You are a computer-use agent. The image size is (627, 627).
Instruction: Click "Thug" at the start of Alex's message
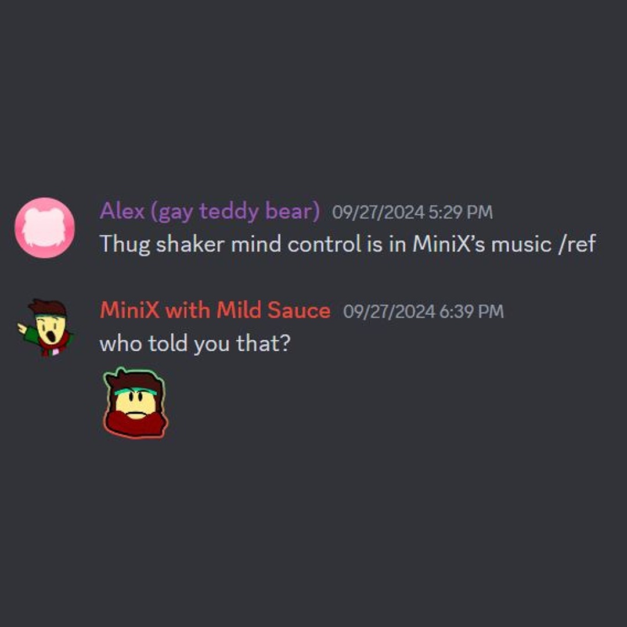point(125,244)
